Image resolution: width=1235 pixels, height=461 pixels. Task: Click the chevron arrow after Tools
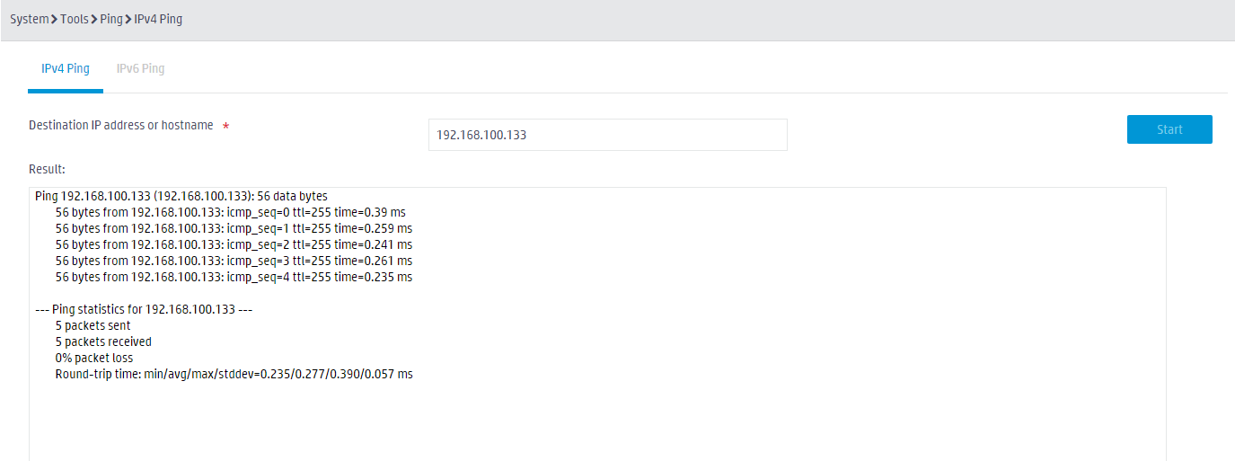[x=94, y=19]
